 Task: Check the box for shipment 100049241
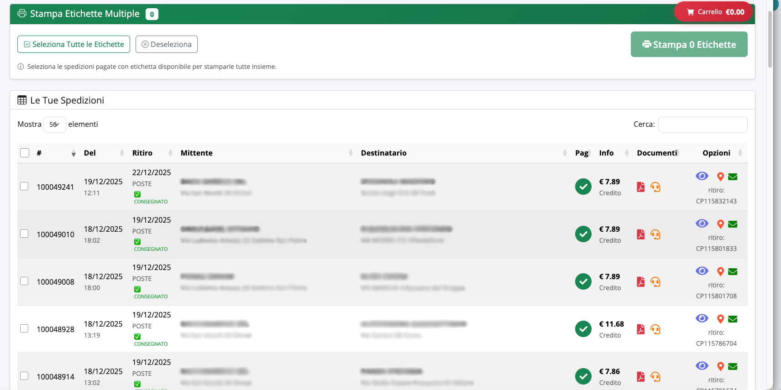(24, 186)
